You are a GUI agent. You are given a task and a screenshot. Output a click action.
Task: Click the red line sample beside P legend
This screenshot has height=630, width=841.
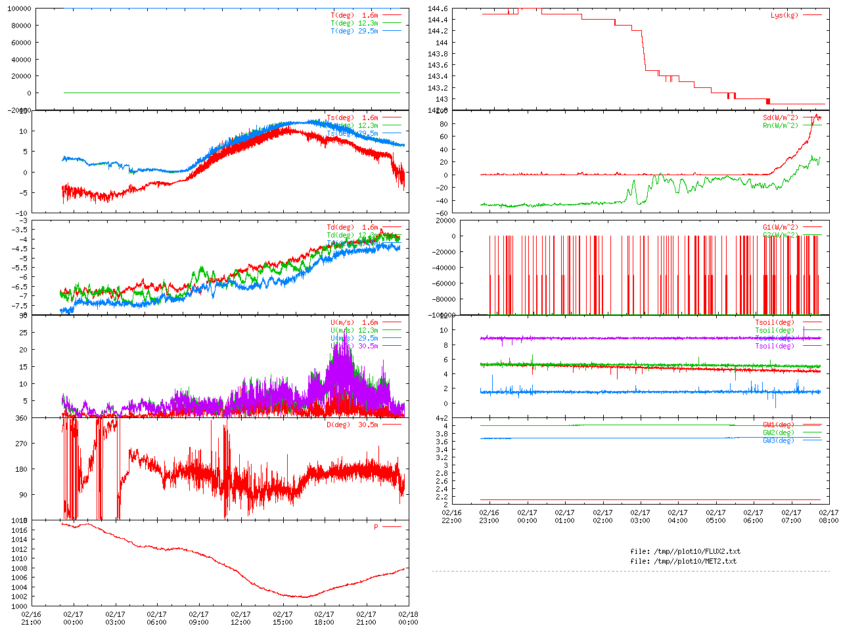tap(392, 527)
